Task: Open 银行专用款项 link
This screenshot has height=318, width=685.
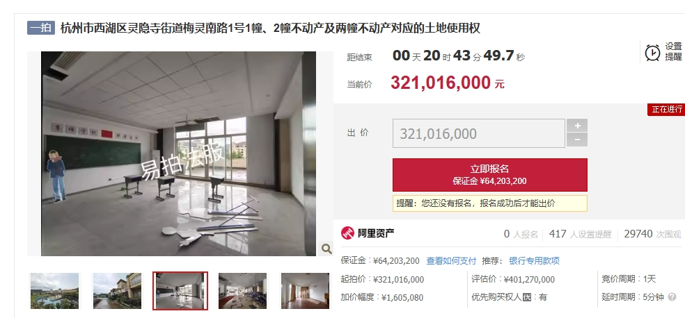Action: 534,261
